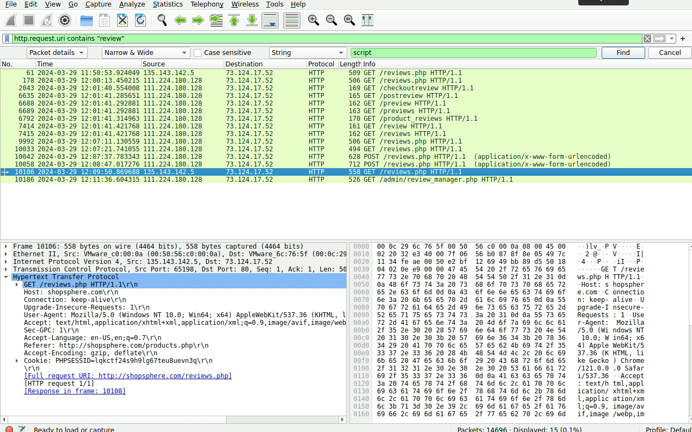The width and height of the screenshot is (692, 432).
Task: Open the Statistics menu
Action: coord(168,4)
